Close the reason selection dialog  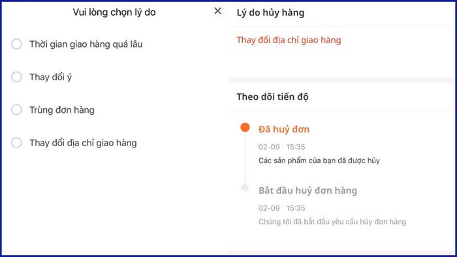pos(217,11)
